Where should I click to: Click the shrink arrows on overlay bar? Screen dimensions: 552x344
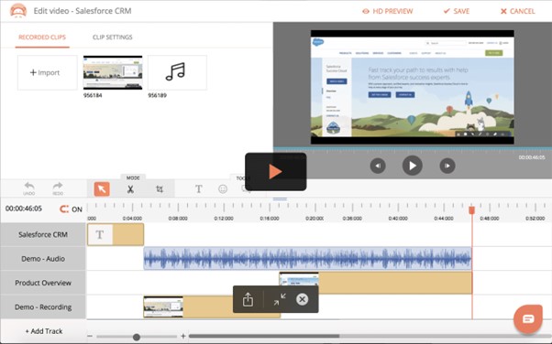[x=280, y=299]
